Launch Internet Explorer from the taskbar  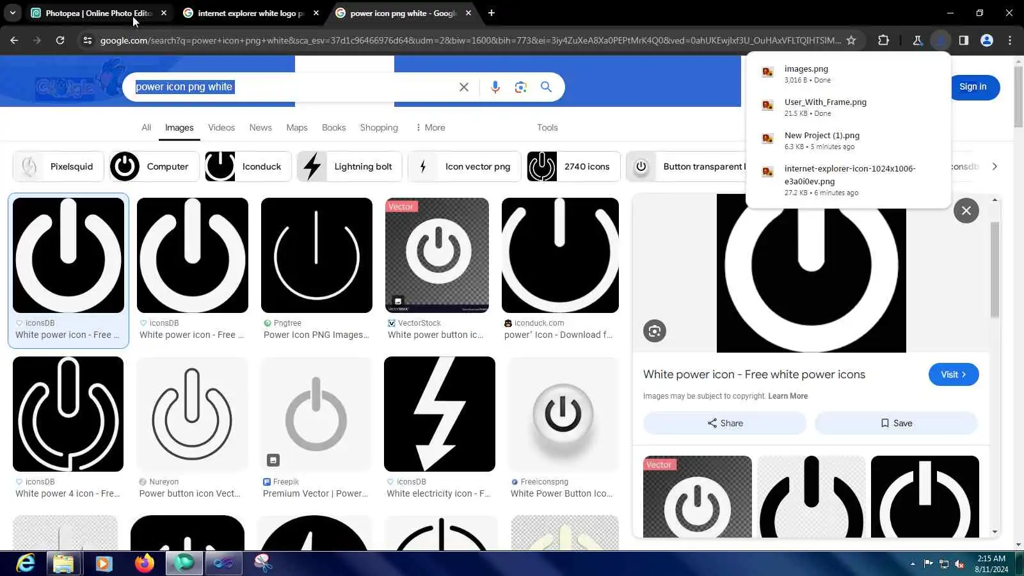point(26,563)
